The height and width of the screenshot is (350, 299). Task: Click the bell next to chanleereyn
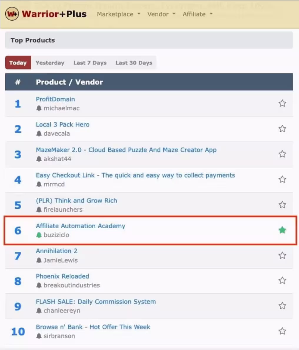(x=39, y=311)
